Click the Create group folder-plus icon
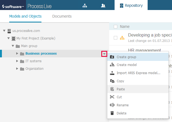172x122 pixels. point(112,57)
